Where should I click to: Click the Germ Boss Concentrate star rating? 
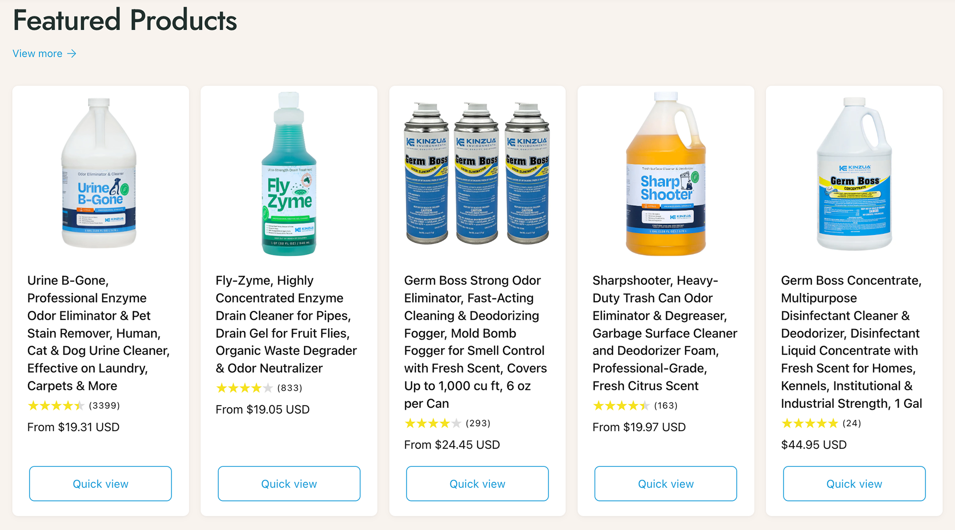(810, 424)
